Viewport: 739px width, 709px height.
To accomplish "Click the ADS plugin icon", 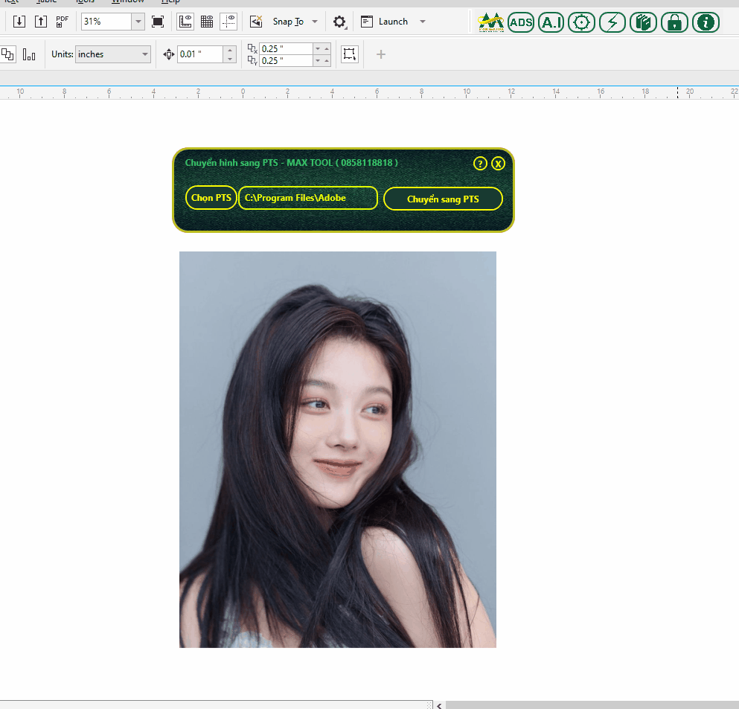I will (521, 22).
